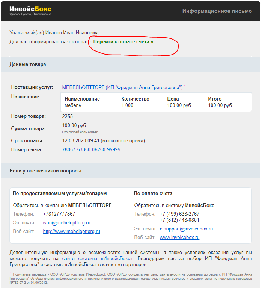Click 'По предоставляемым услугам/товарам' heading
The image size is (262, 288).
[60, 194]
